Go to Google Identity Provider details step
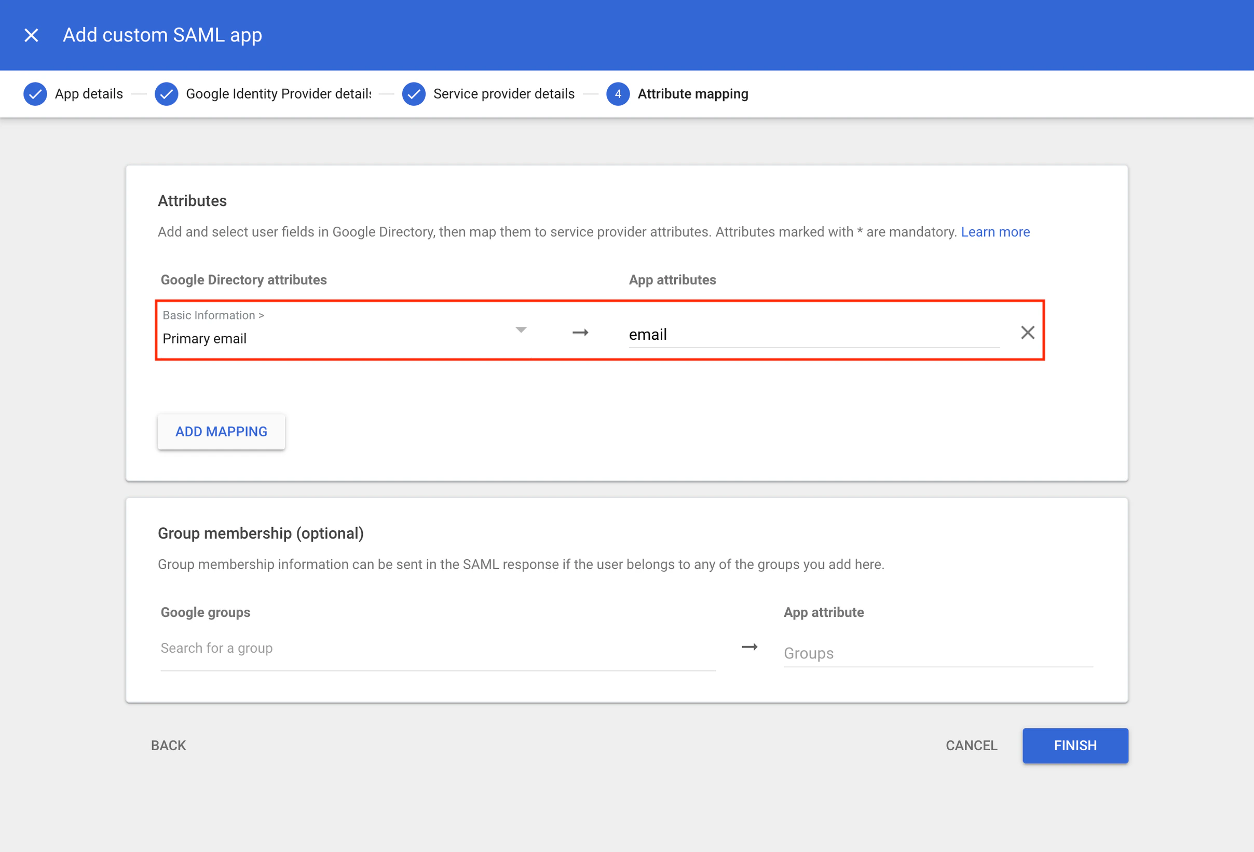Image resolution: width=1254 pixels, height=852 pixels. (278, 94)
